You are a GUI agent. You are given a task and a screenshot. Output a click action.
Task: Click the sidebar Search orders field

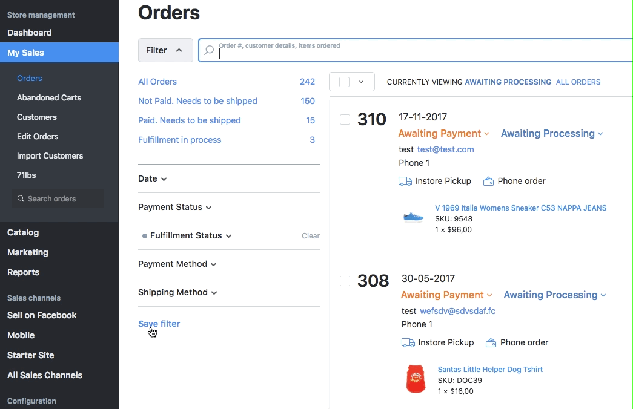point(61,199)
